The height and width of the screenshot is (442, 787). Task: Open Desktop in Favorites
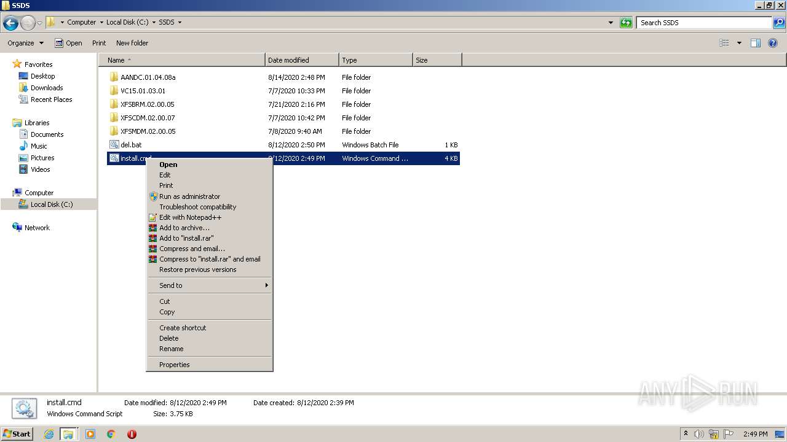tap(42, 76)
